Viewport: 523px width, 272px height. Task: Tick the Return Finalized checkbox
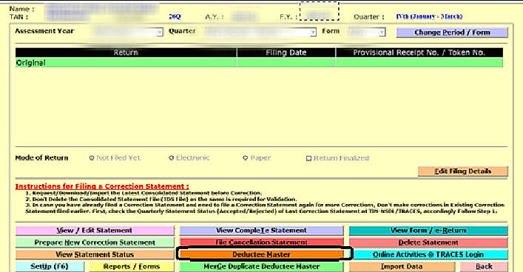[x=308, y=158]
